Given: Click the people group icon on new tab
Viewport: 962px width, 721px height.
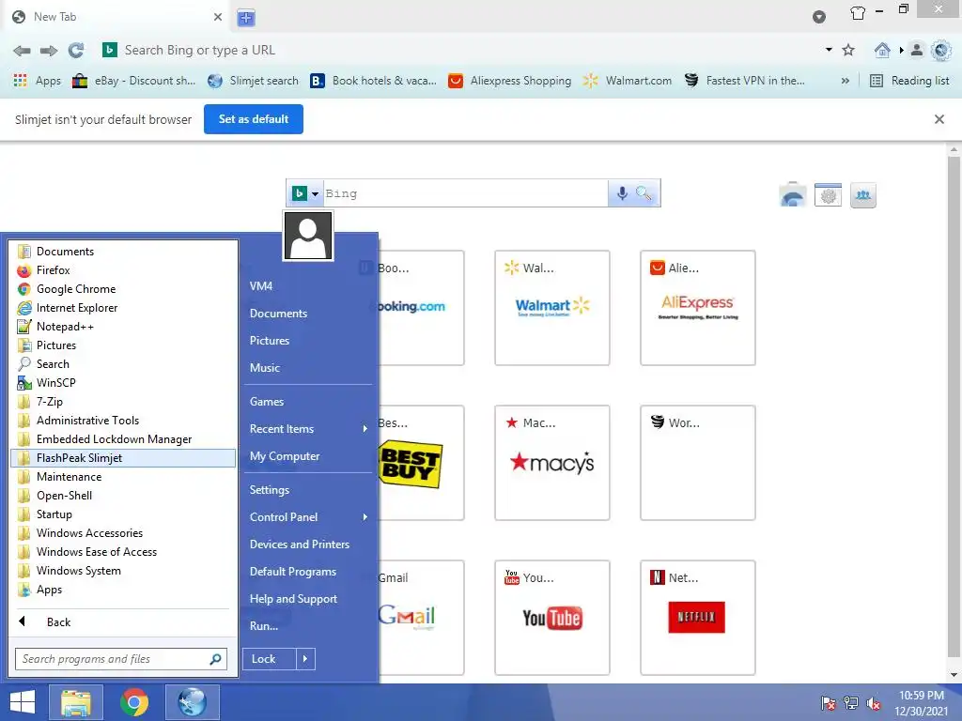Looking at the screenshot, I should (x=862, y=195).
